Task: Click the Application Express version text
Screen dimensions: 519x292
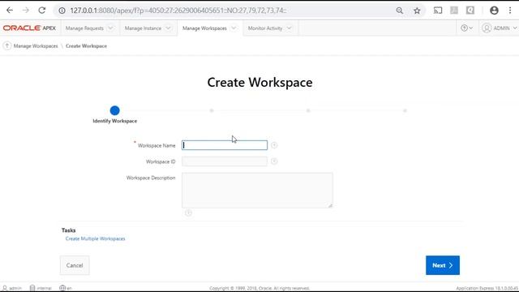Action: click(x=487, y=289)
